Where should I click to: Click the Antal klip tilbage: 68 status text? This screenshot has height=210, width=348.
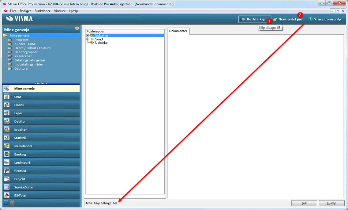[x=101, y=203]
